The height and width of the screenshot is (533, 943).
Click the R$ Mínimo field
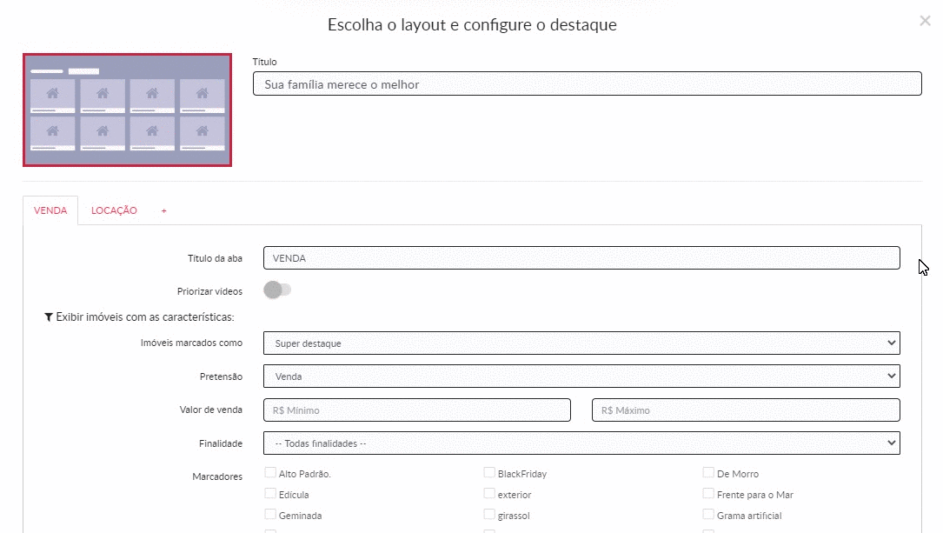[417, 410]
